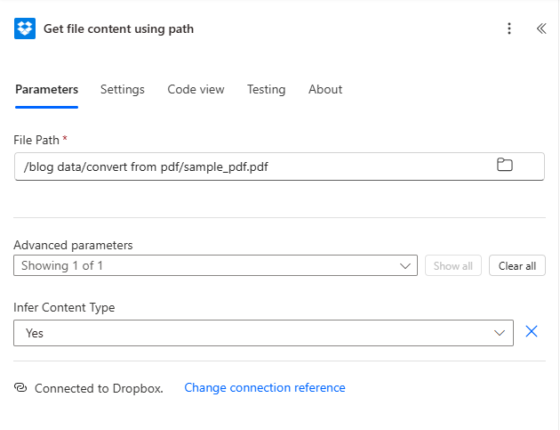Viewport: 560px width, 430px height.
Task: Collapse the action panel with double chevron
Action: tap(540, 28)
